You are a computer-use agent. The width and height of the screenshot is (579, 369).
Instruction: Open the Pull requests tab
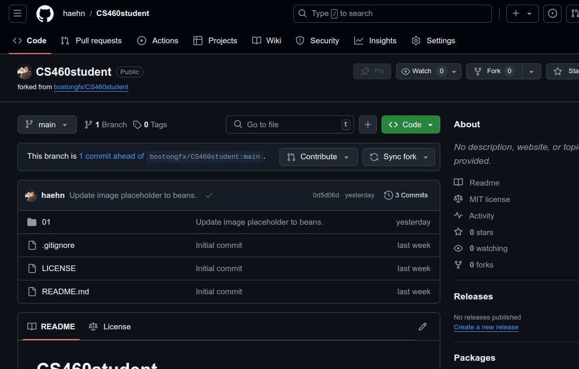pyautogui.click(x=91, y=41)
